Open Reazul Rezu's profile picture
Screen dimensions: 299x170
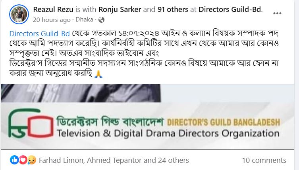pyautogui.click(x=19, y=14)
